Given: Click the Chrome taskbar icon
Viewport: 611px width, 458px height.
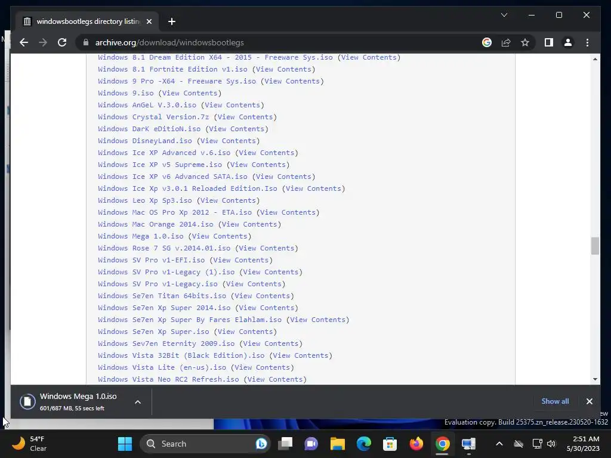Looking at the screenshot, I should (x=442, y=444).
